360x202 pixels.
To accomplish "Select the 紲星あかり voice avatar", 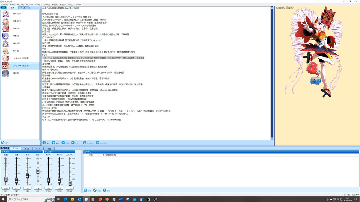I will click(6, 21).
